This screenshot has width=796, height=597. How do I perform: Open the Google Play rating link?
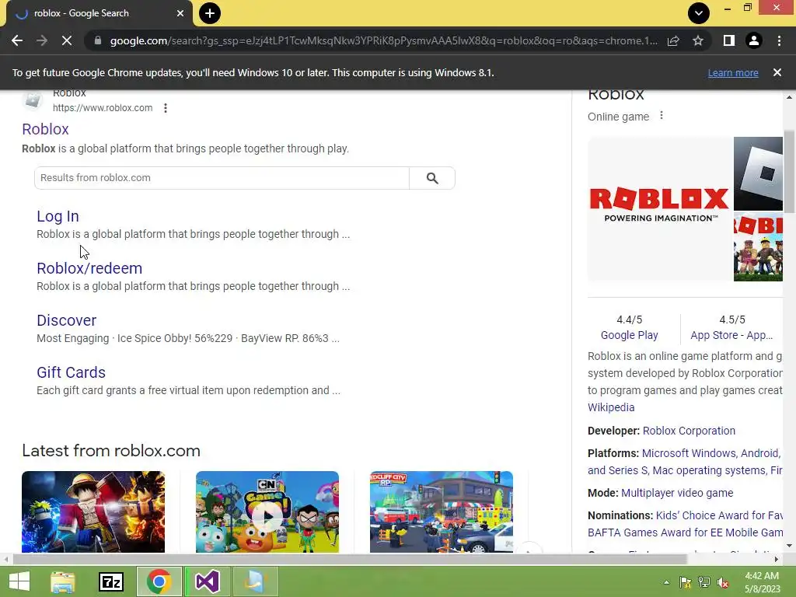coord(629,335)
